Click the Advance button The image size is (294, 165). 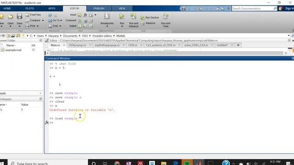[148, 23]
